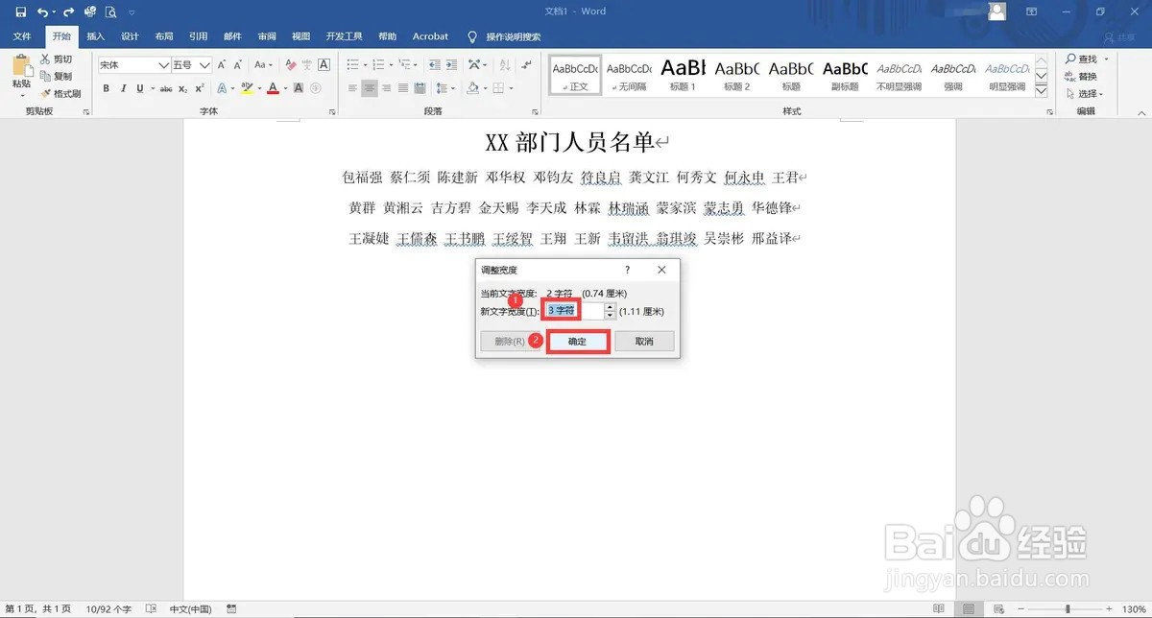Toggle superscript formatting
The image size is (1152, 618).
pyautogui.click(x=200, y=88)
